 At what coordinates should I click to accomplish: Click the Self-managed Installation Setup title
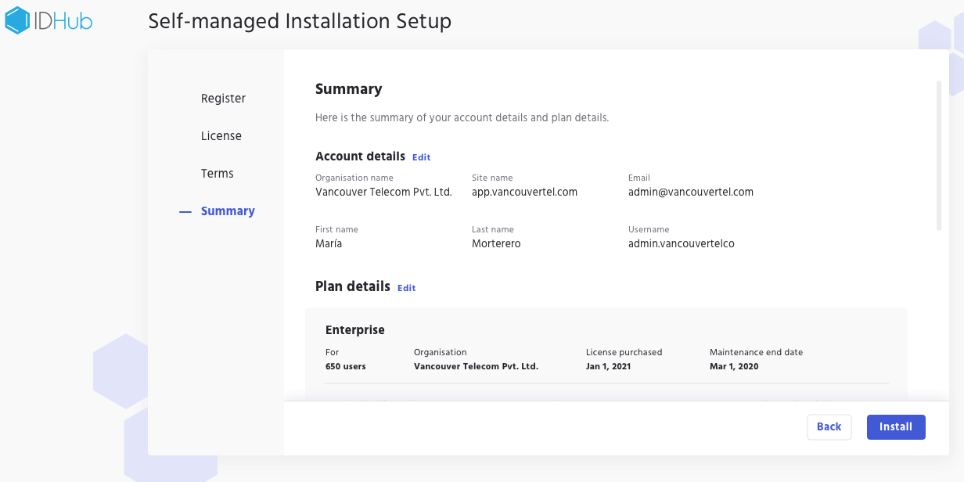(300, 21)
